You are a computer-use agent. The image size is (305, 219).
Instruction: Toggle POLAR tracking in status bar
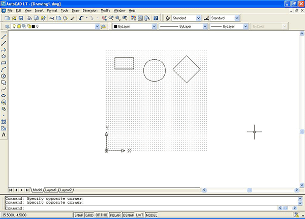pyautogui.click(x=115, y=215)
